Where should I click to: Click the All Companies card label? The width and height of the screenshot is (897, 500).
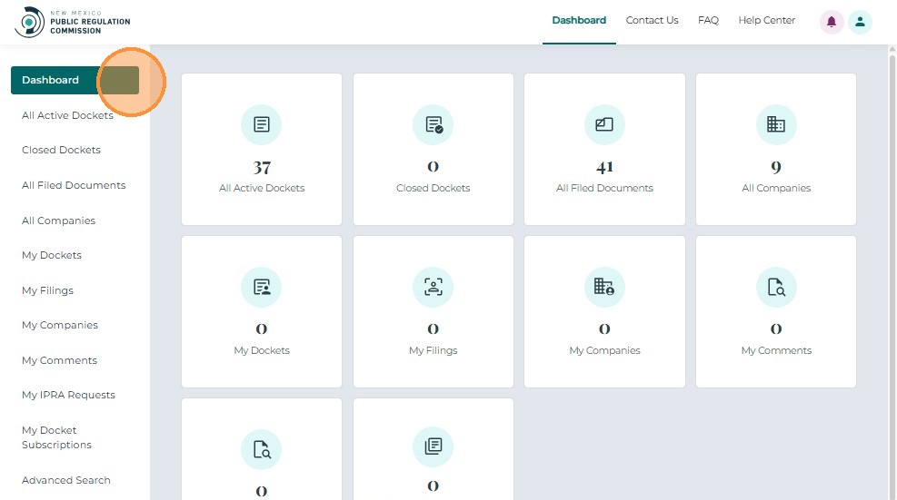click(x=776, y=188)
